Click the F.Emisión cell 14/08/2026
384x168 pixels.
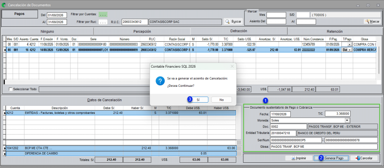(x=46, y=50)
